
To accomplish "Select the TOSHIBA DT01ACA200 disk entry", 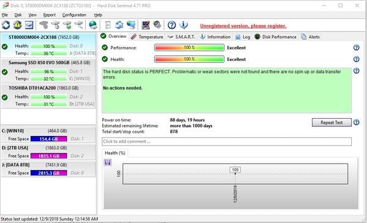I will point(48,96).
